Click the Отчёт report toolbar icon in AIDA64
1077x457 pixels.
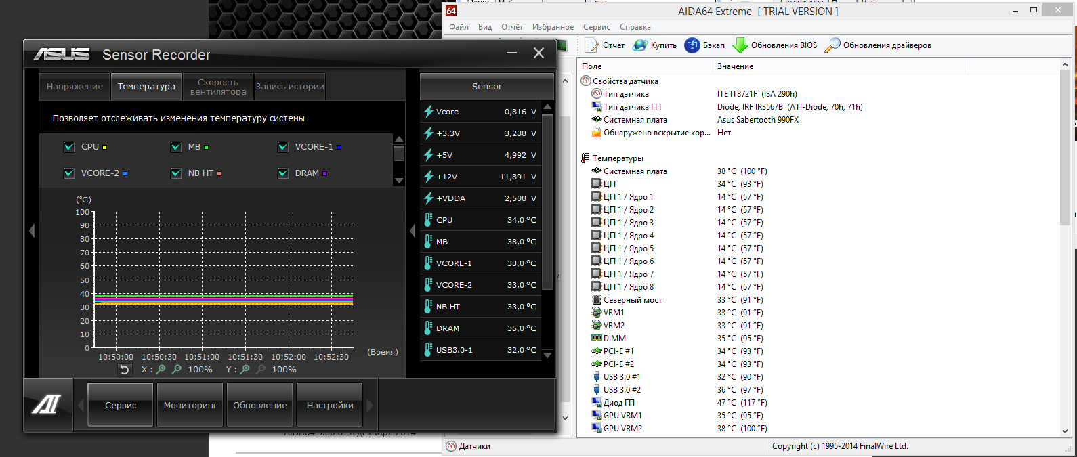coord(592,45)
